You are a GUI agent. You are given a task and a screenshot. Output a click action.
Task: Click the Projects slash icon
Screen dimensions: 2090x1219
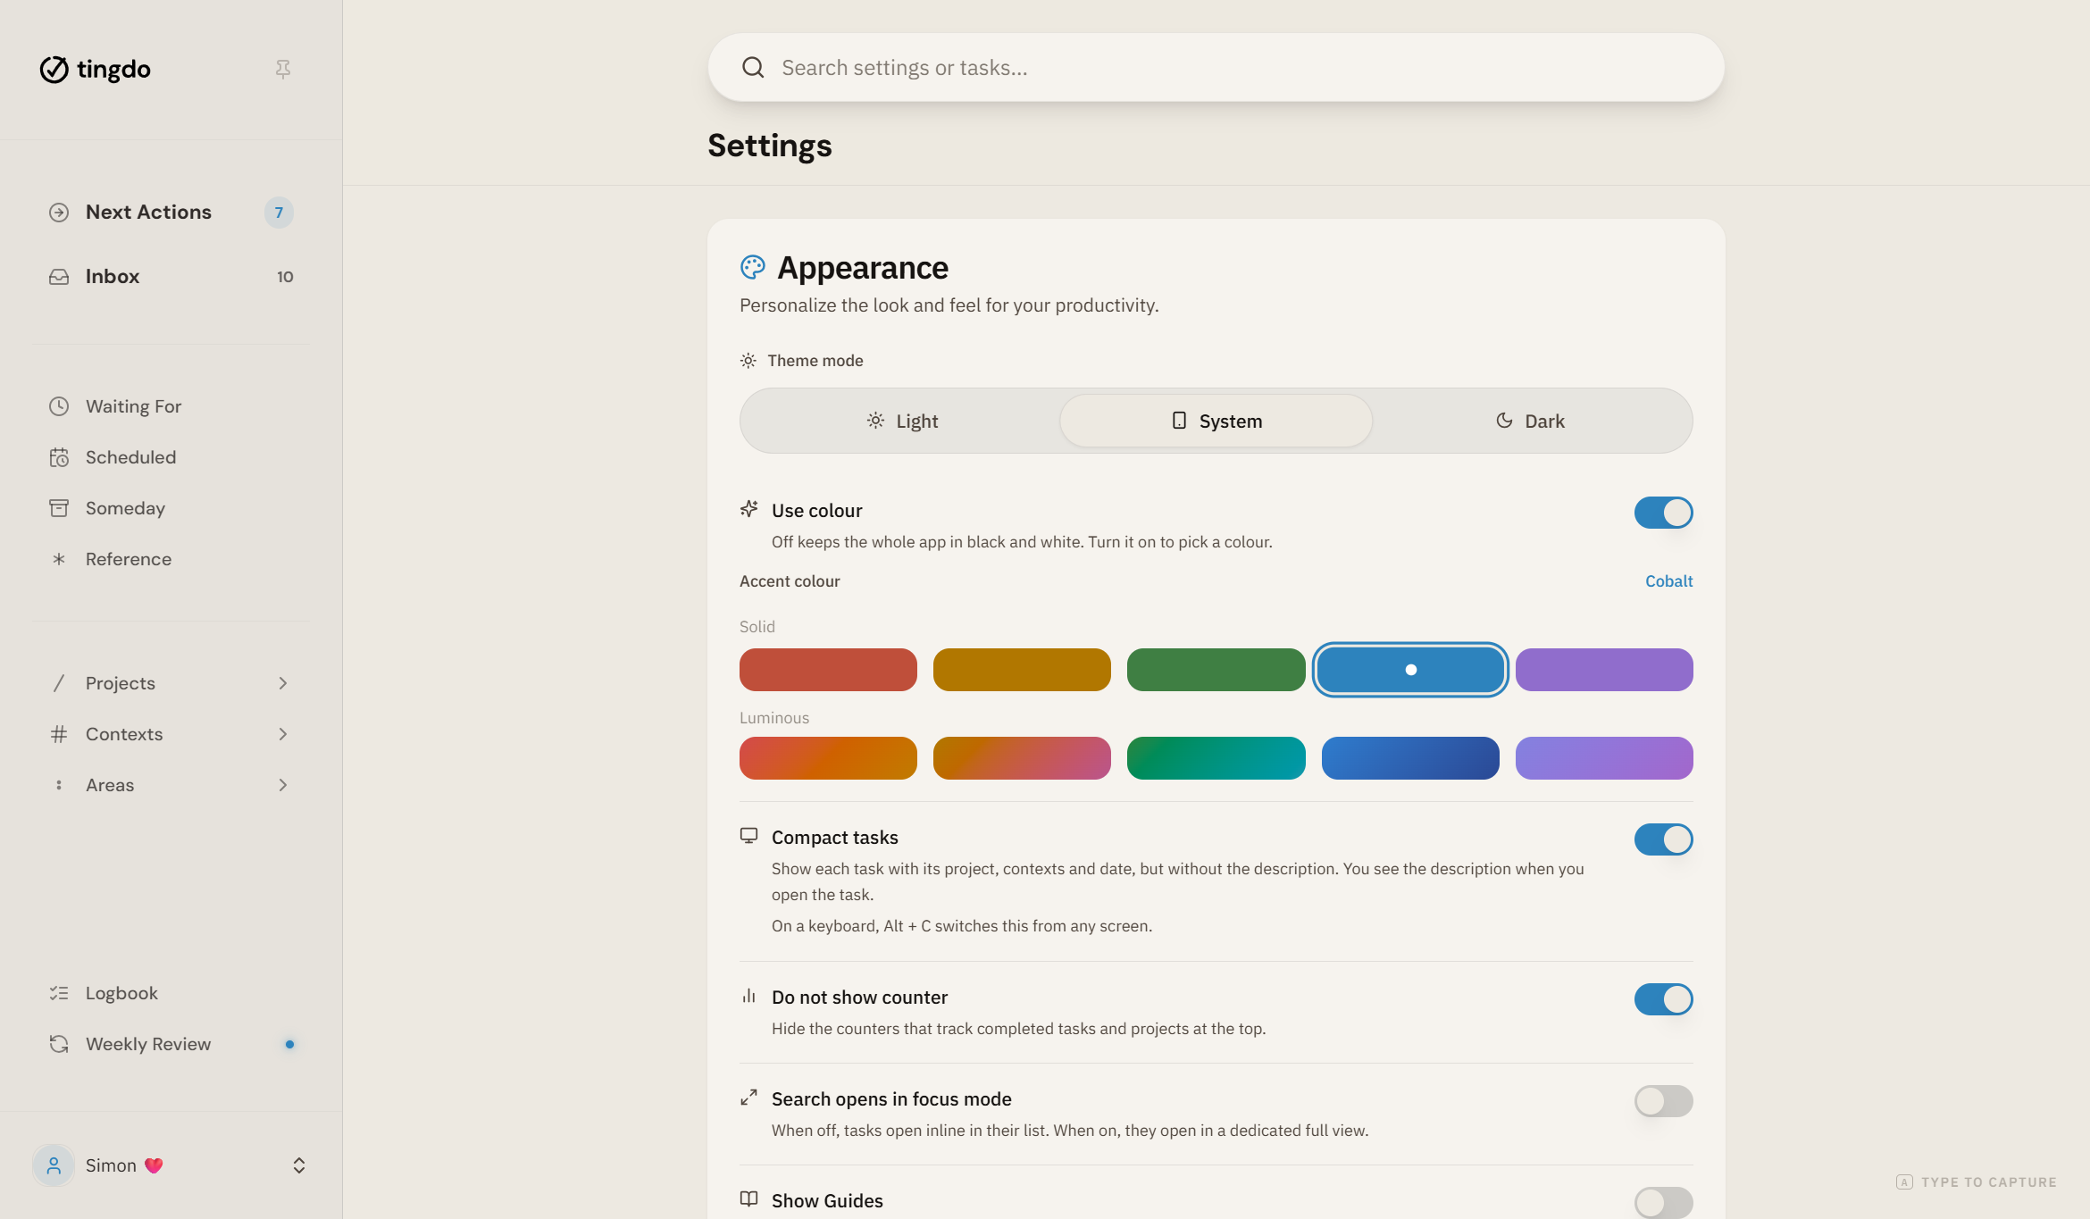pos(59,683)
